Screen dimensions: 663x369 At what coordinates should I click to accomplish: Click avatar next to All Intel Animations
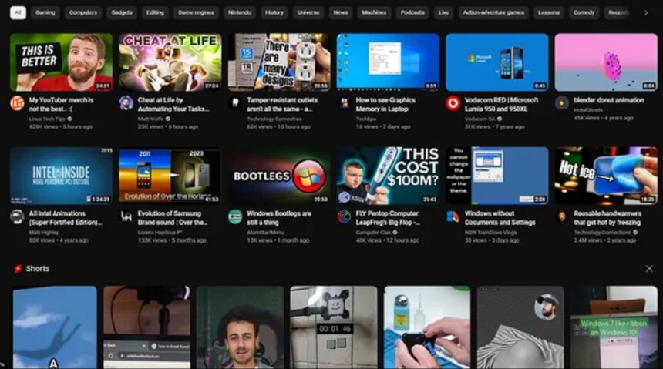pyautogui.click(x=17, y=216)
